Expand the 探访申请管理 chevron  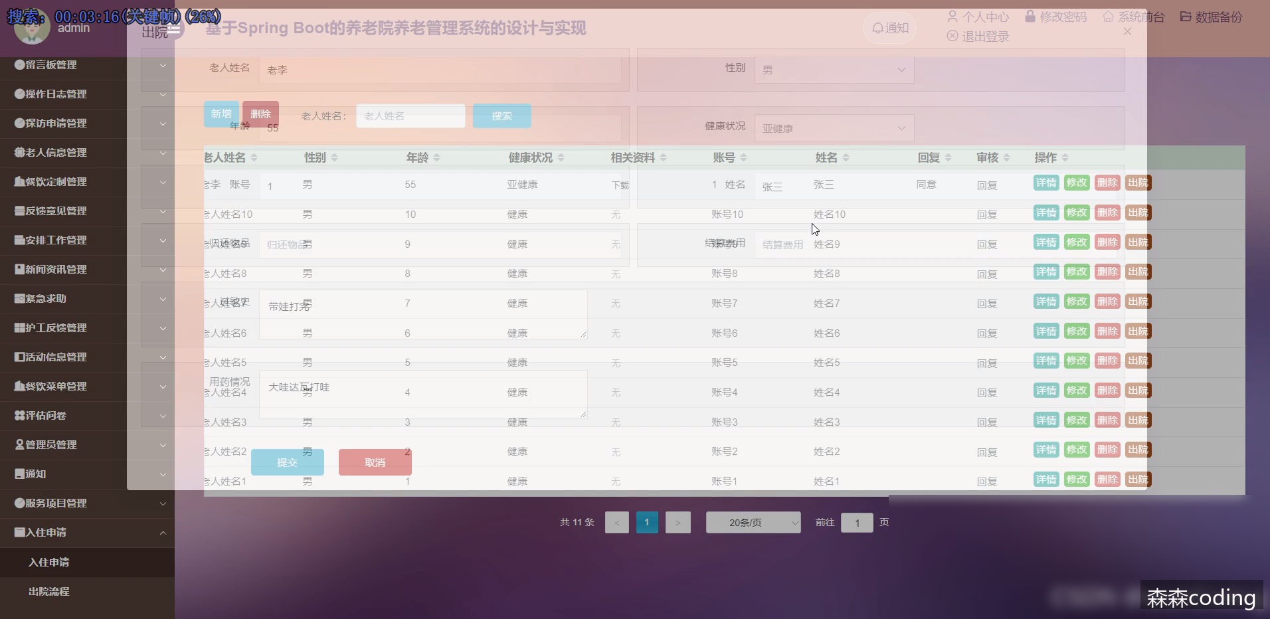point(163,124)
